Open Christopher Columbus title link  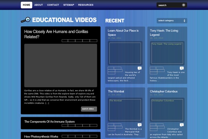point(164,91)
